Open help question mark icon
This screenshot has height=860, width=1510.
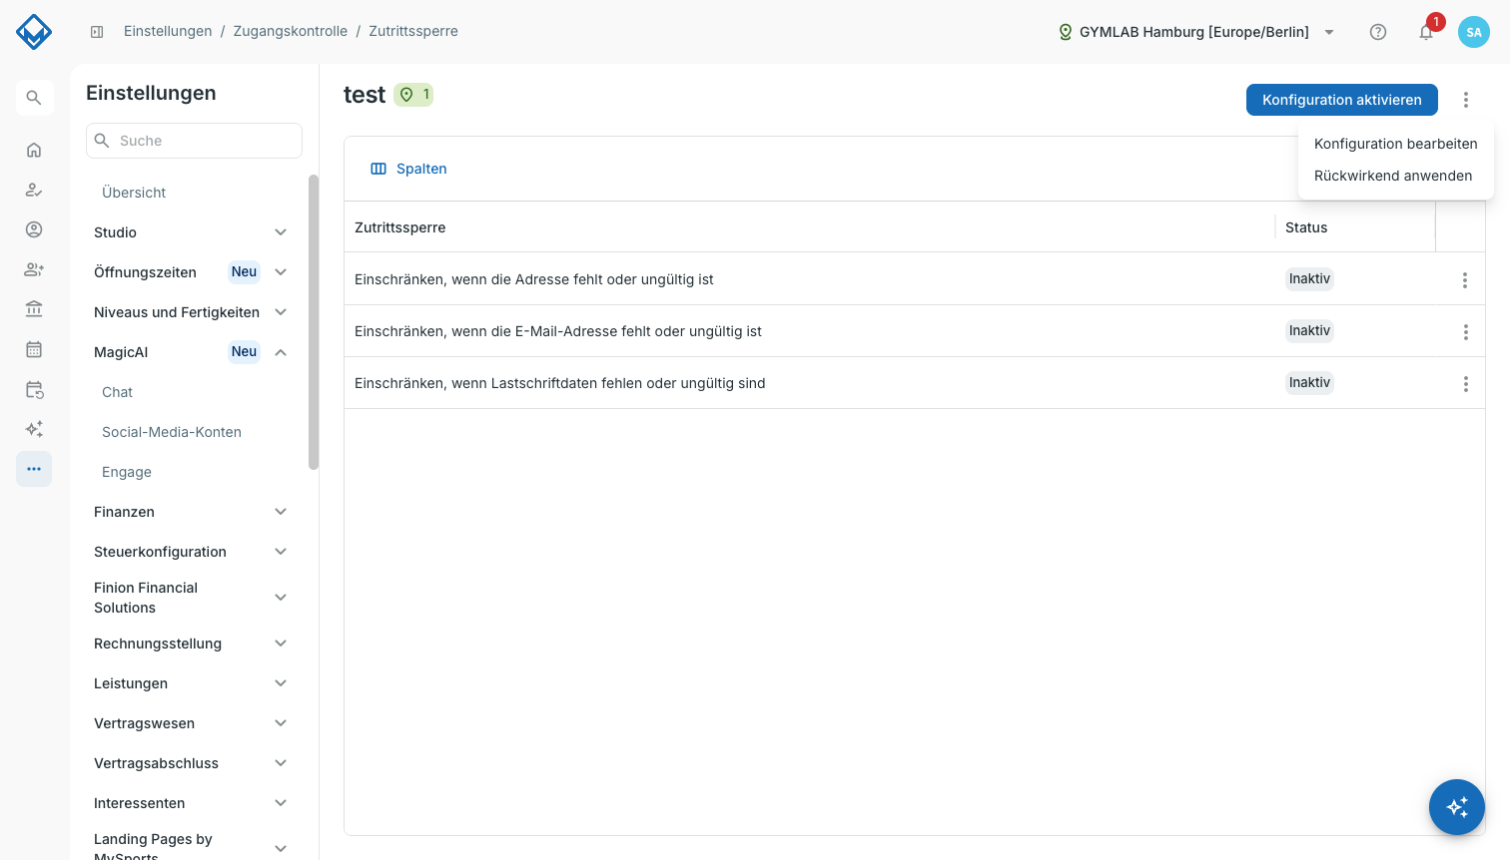[1378, 32]
